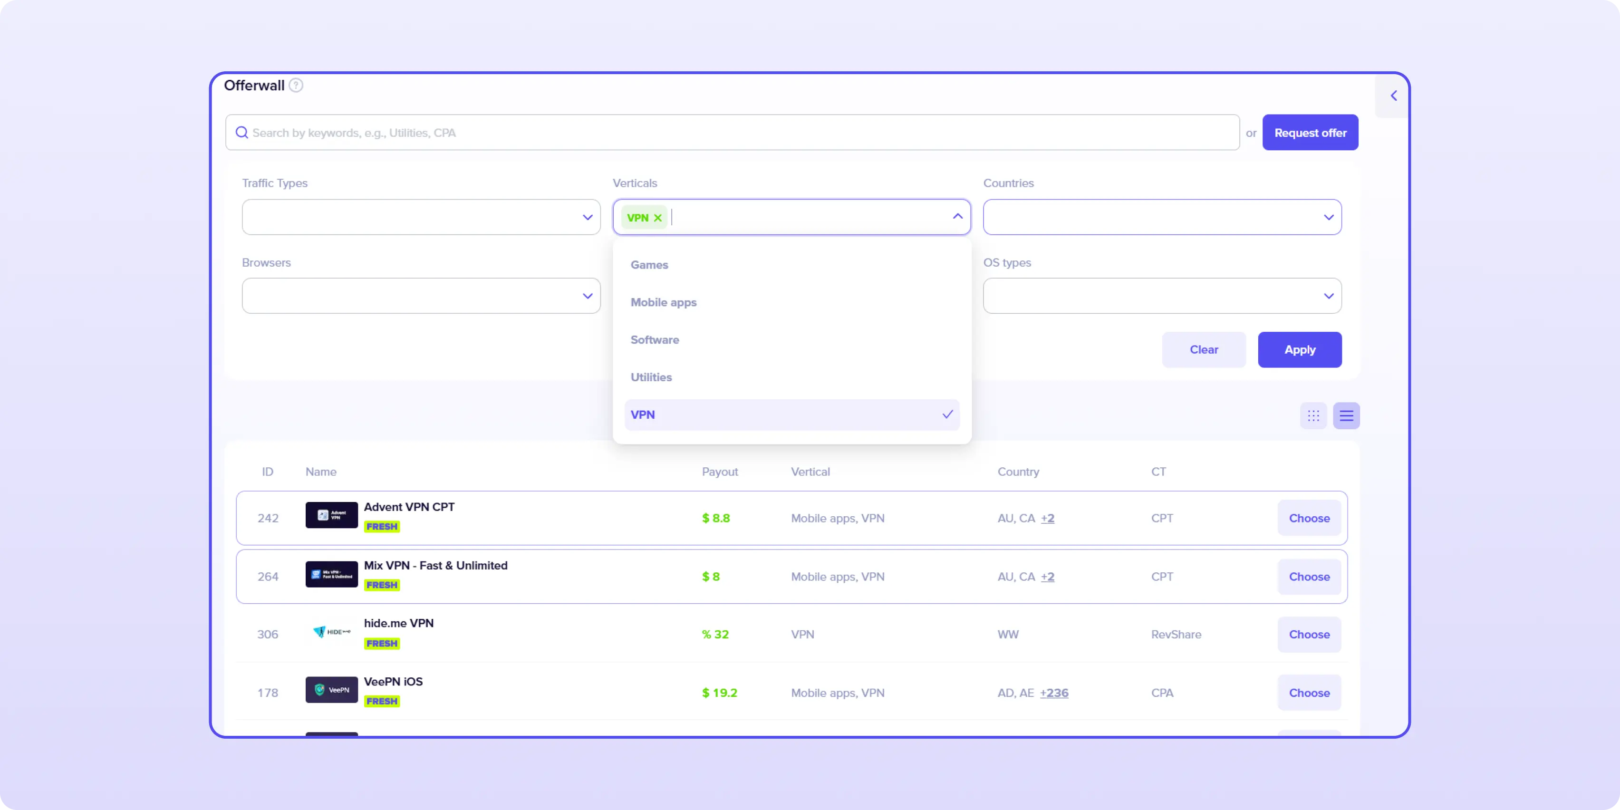Screen dimensions: 1620x810
Task: Click the Request offer button
Action: 1310,133
